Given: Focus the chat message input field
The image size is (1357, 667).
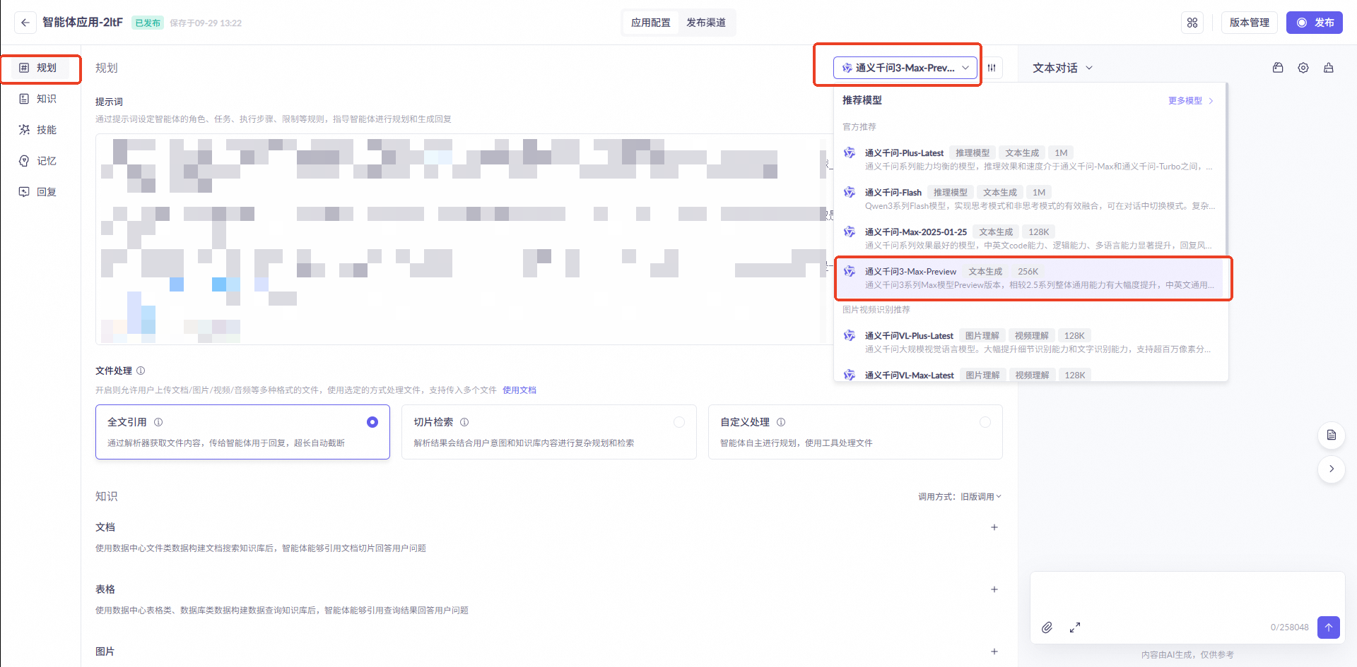Looking at the screenshot, I should [1187, 594].
